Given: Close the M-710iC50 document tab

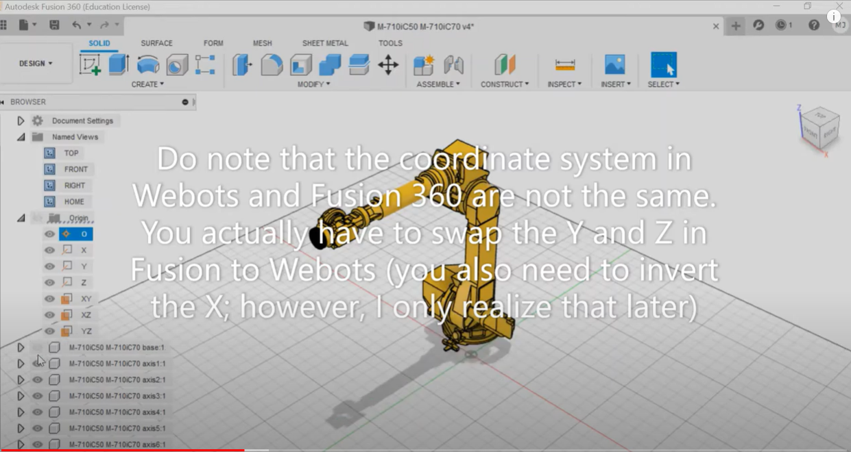Looking at the screenshot, I should click(x=716, y=26).
